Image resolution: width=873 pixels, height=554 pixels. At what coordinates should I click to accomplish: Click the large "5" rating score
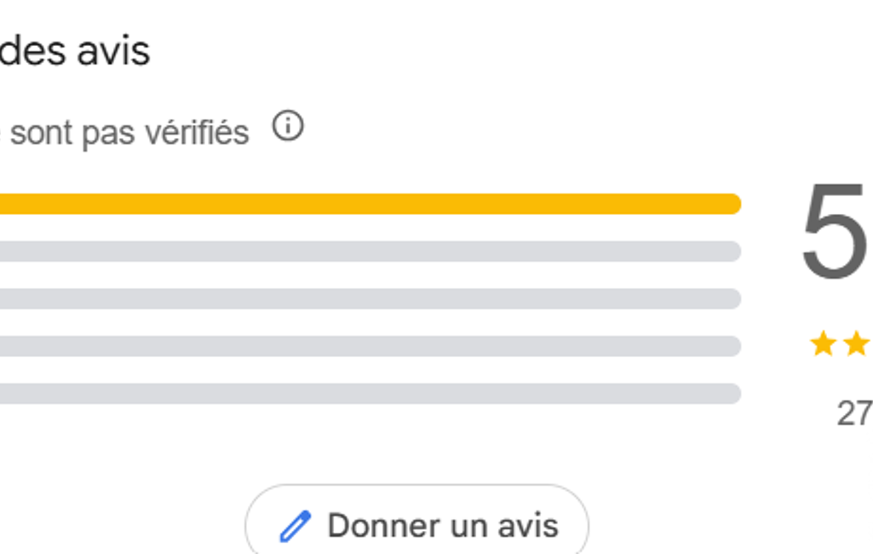[834, 231]
